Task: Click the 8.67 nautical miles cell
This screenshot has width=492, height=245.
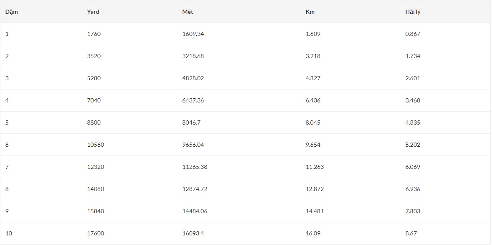Action: [411, 233]
